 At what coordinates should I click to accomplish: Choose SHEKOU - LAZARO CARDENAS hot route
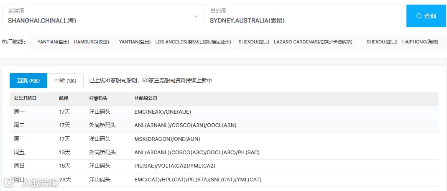point(295,42)
